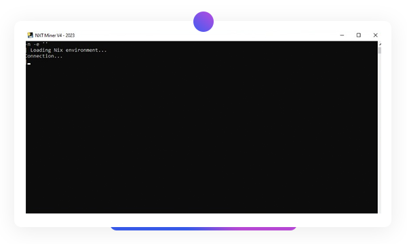Click the NXT Miner app icon in title bar
407x244 pixels.
click(31, 35)
